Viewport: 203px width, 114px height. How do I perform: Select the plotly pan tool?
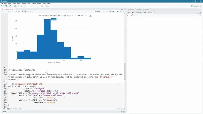(62, 16)
